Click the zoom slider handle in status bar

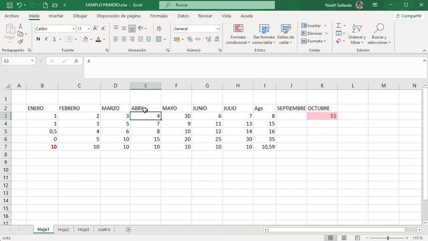388,238
